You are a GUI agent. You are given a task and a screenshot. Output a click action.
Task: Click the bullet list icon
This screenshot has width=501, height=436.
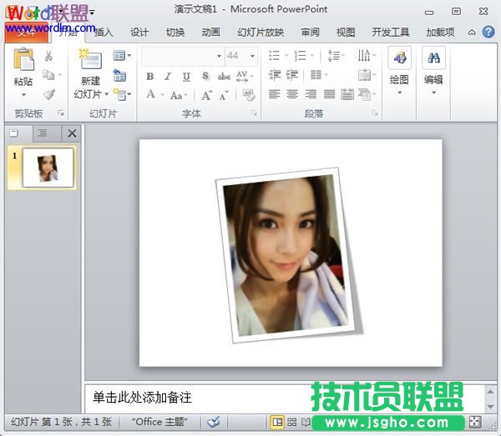275,56
